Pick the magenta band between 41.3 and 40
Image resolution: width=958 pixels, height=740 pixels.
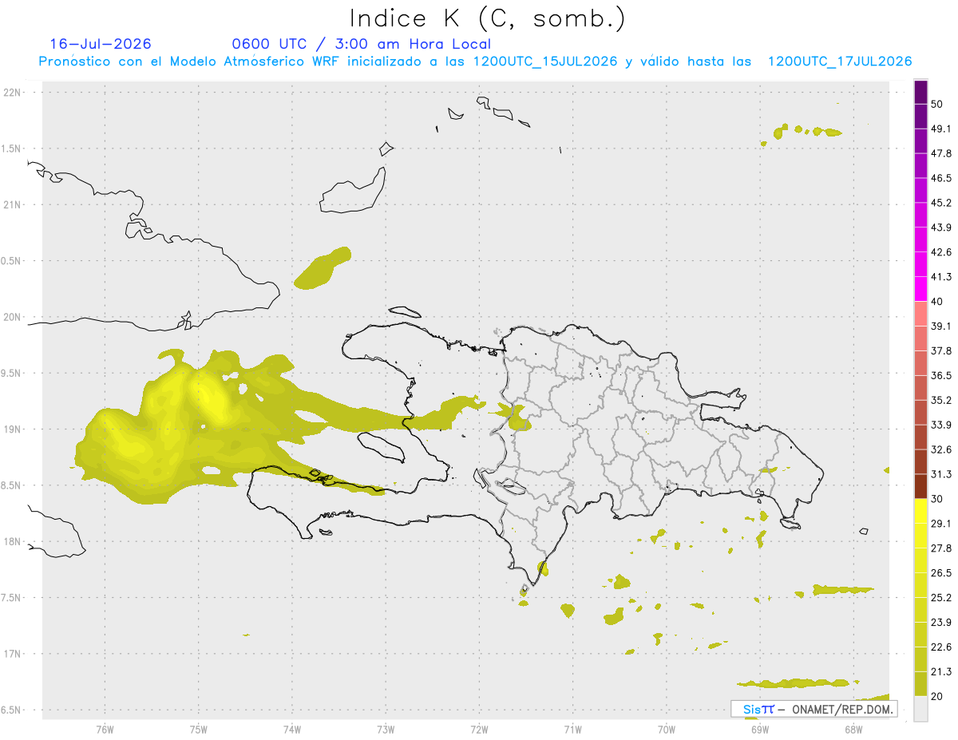(x=920, y=288)
